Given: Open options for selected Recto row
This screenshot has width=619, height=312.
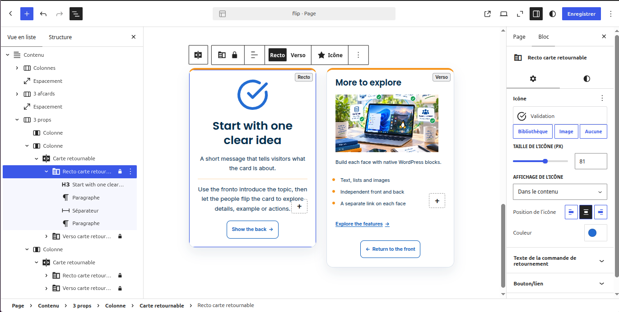Looking at the screenshot, I should click(x=130, y=172).
